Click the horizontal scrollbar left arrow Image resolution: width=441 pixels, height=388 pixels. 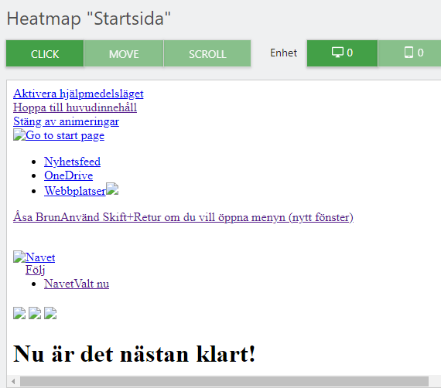13,381
